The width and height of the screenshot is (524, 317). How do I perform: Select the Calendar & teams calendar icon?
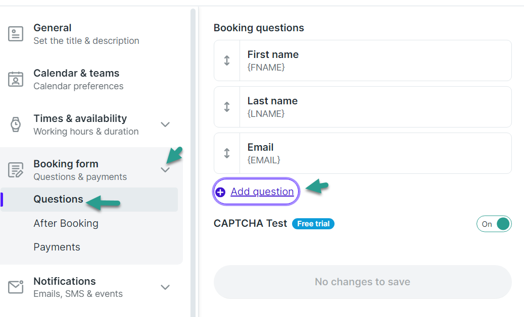point(16,79)
